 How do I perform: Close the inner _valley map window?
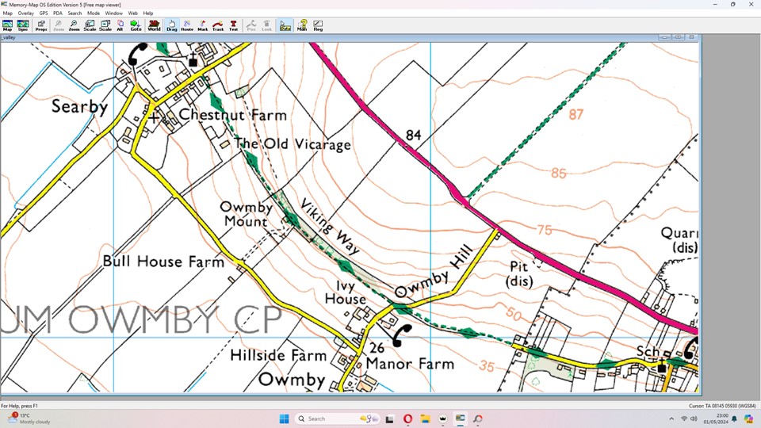[x=691, y=37]
